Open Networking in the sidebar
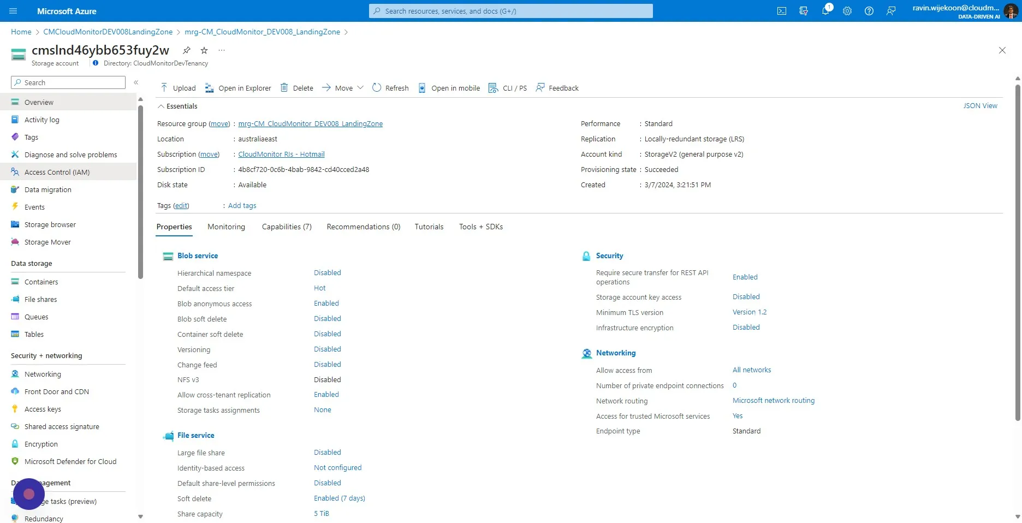 (x=68, y=374)
